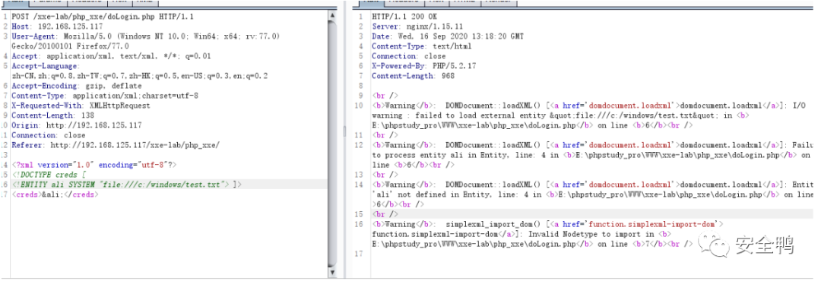This screenshot has width=821, height=281.
Task: Click the response line 14 DOMDocument warning
Action: tap(592, 185)
